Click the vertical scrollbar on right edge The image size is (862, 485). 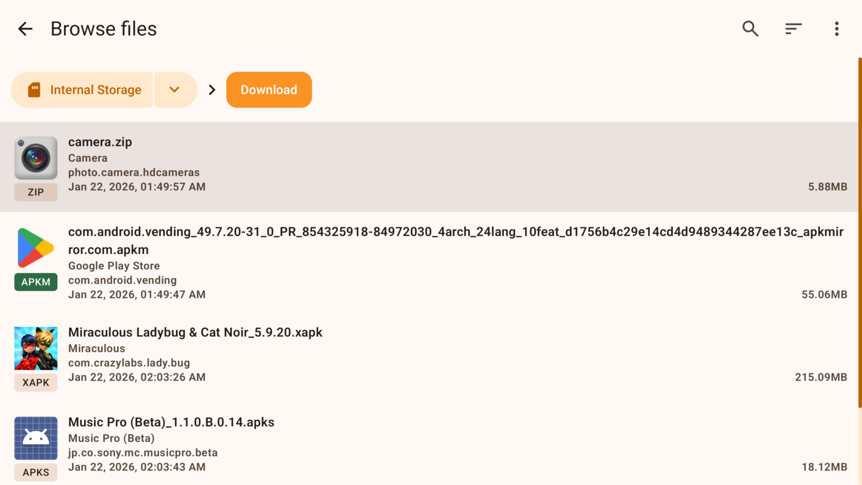pyautogui.click(x=860, y=232)
